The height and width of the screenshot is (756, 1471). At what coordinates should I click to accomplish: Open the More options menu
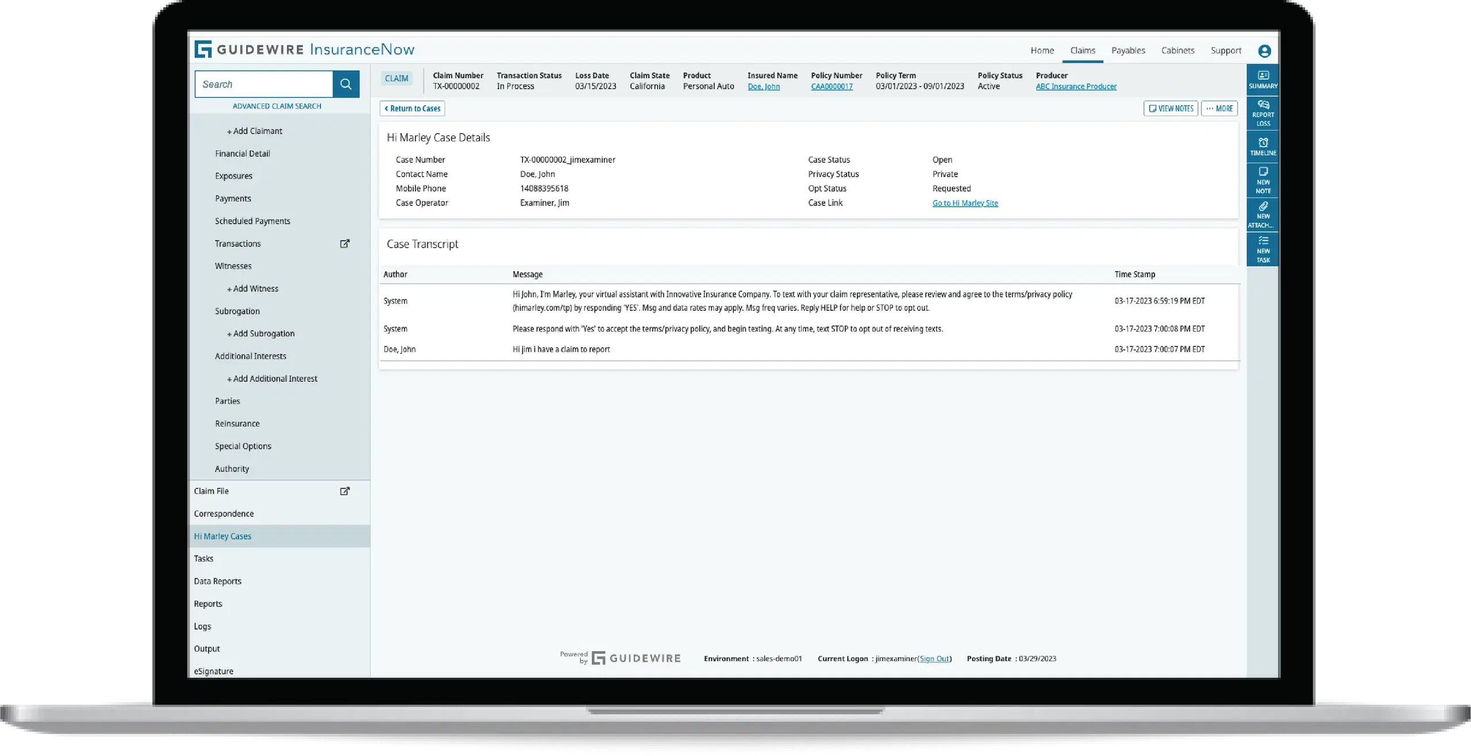pyautogui.click(x=1219, y=108)
